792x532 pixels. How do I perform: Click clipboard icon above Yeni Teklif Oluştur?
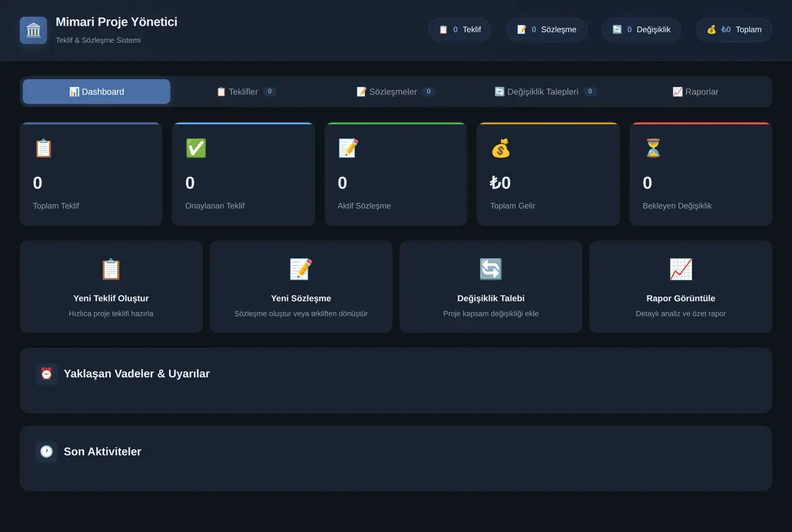(111, 269)
